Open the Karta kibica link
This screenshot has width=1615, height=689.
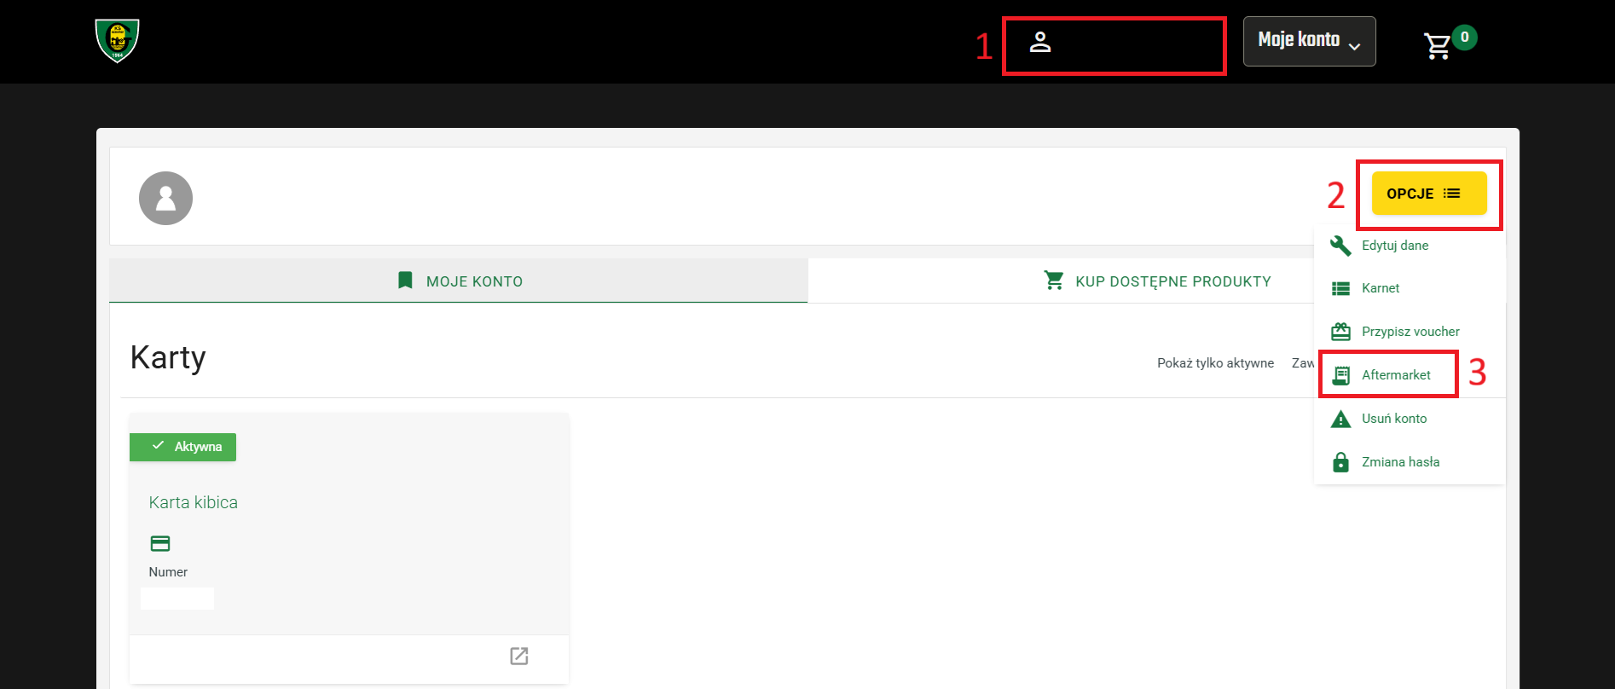(x=193, y=502)
